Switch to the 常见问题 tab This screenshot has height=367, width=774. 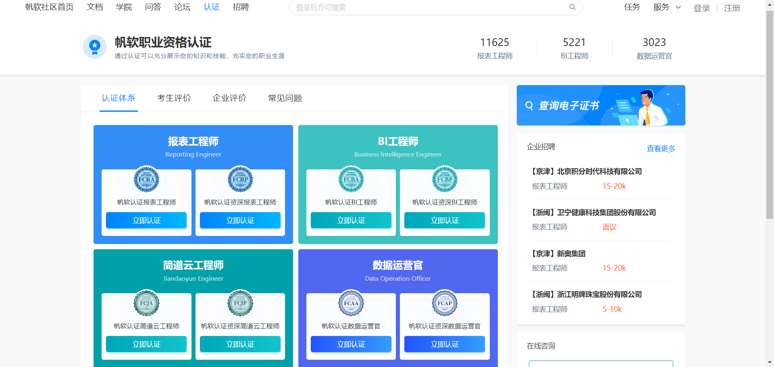[x=284, y=98]
